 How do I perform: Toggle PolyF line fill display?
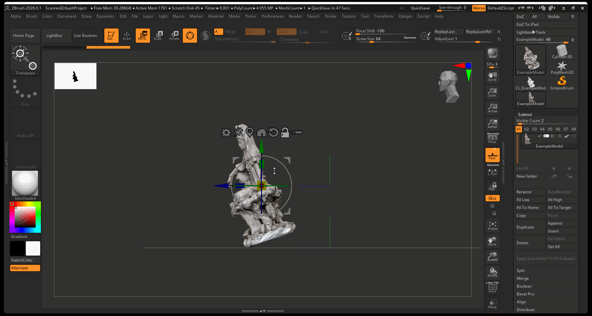tap(492, 288)
